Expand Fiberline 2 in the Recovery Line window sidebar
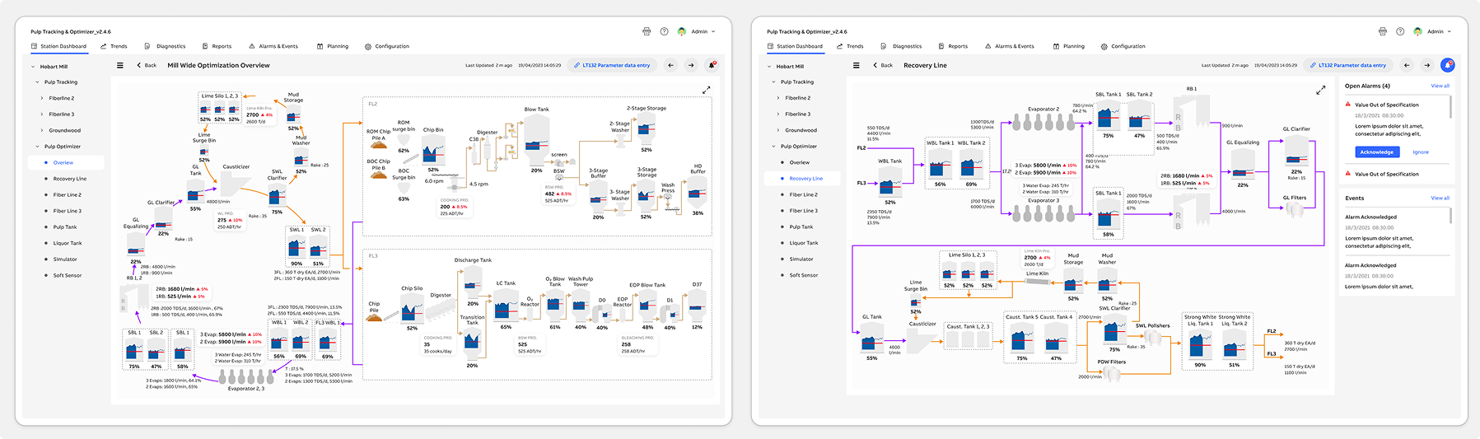This screenshot has width=1480, height=439. pyautogui.click(x=778, y=98)
